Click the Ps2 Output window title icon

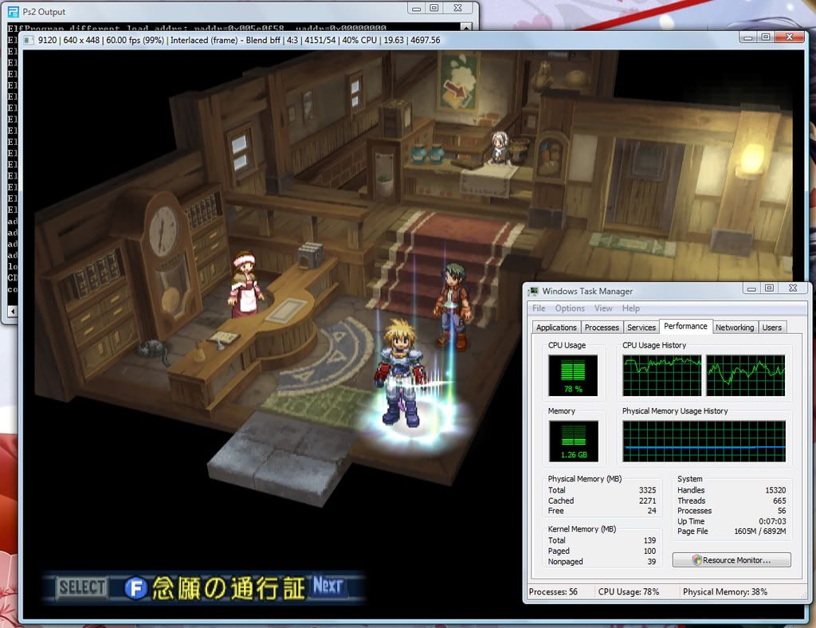pyautogui.click(x=13, y=12)
